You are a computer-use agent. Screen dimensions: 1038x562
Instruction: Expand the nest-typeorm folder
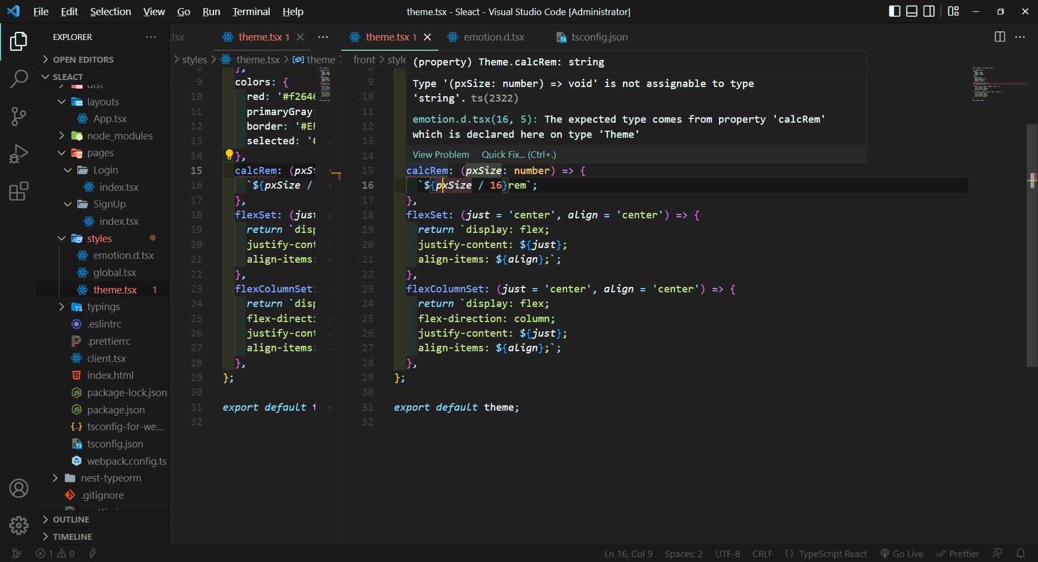click(103, 478)
